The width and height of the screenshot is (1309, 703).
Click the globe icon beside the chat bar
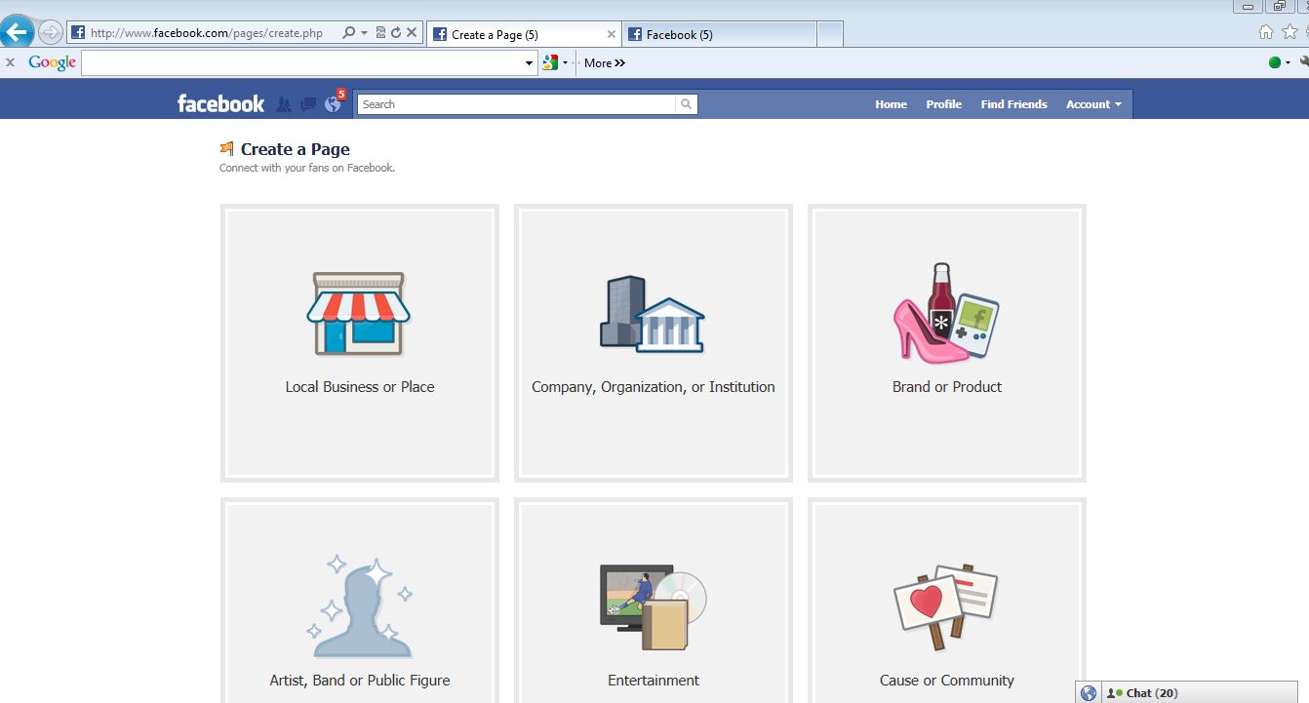1089,693
